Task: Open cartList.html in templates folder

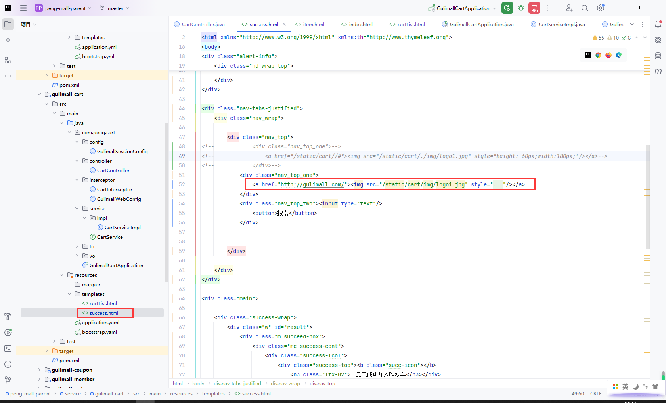Action: (x=103, y=303)
